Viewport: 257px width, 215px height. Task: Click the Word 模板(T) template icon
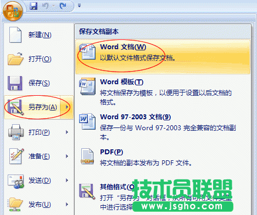[87, 86]
